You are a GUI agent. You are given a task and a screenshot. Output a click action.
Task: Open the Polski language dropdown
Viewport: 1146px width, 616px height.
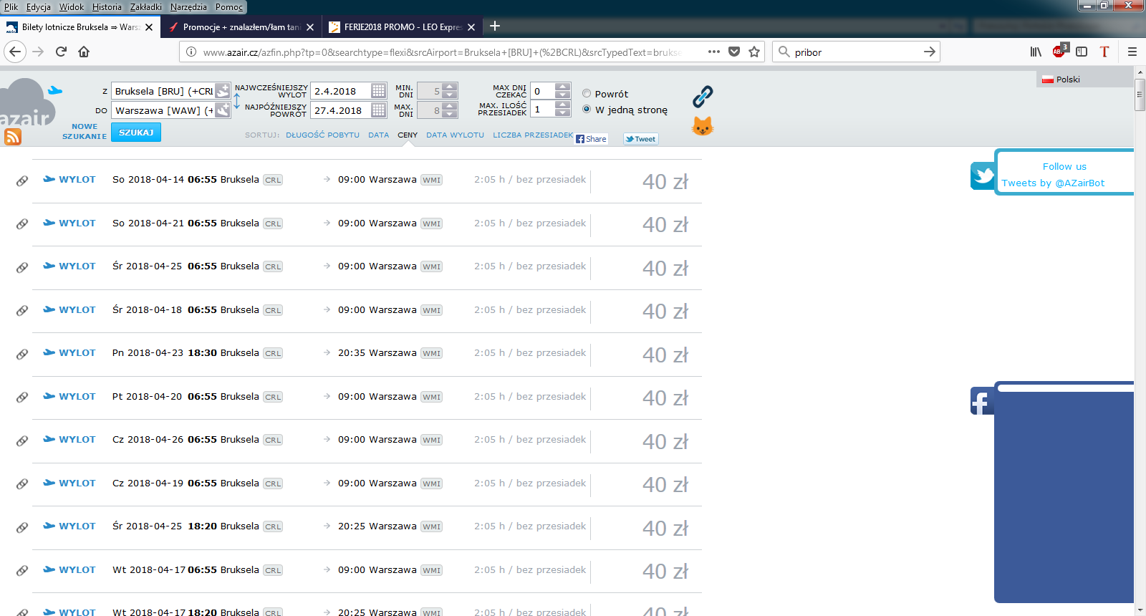(1061, 80)
